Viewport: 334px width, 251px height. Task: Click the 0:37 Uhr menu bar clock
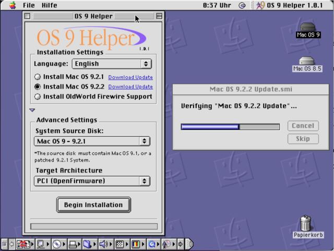pyautogui.click(x=217, y=5)
